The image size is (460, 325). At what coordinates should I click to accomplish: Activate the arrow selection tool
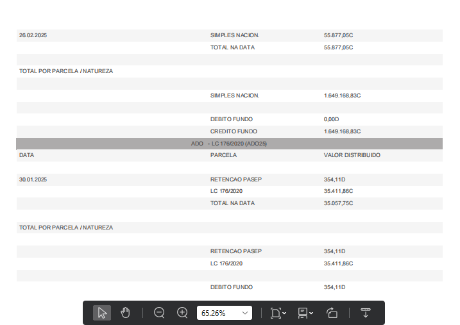tap(102, 313)
